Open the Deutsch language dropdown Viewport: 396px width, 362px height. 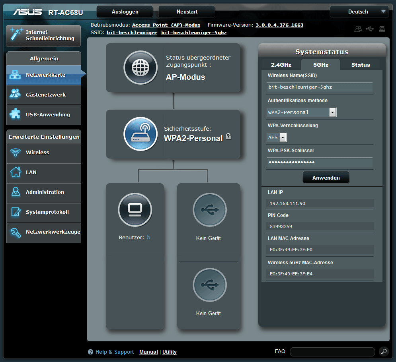(x=359, y=12)
